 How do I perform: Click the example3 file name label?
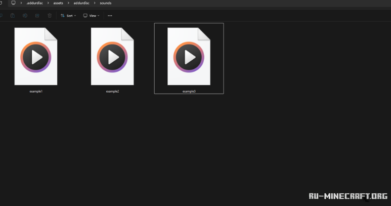click(189, 91)
